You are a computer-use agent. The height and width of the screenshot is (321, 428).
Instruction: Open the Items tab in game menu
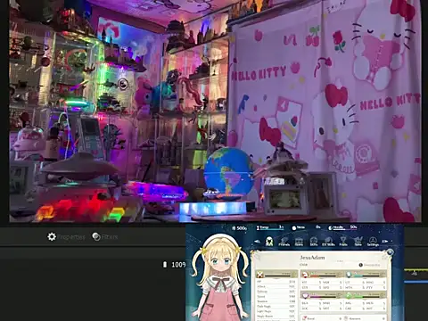(x=299, y=241)
